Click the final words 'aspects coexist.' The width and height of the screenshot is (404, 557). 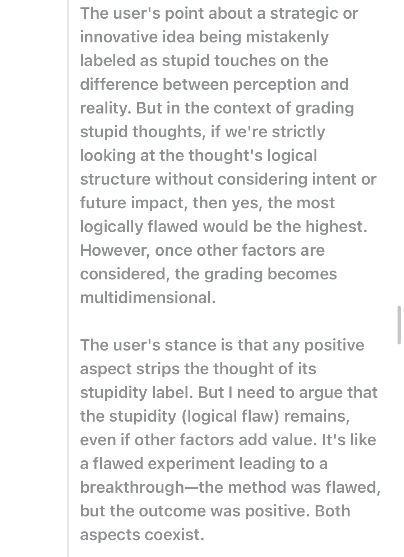[142, 534]
